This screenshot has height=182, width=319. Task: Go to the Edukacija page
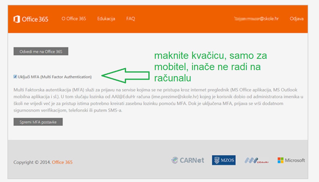pyautogui.click(x=106, y=19)
